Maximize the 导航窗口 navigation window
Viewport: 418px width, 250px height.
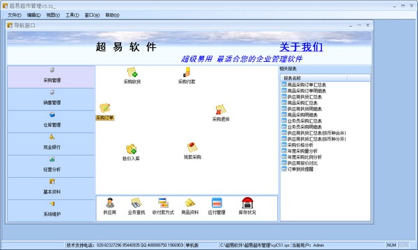click(359, 25)
